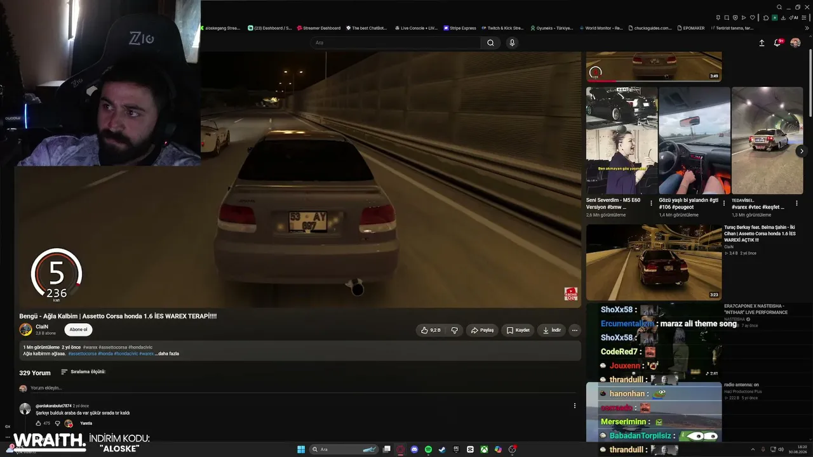Open the 'Streamer Dashboard' bookmark
813x457 pixels.
click(x=318, y=28)
